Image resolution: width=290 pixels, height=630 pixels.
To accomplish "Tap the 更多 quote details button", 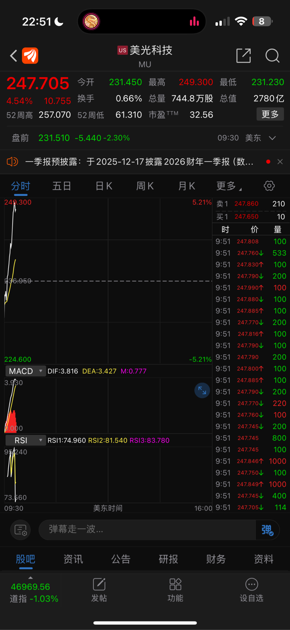I will tap(270, 114).
